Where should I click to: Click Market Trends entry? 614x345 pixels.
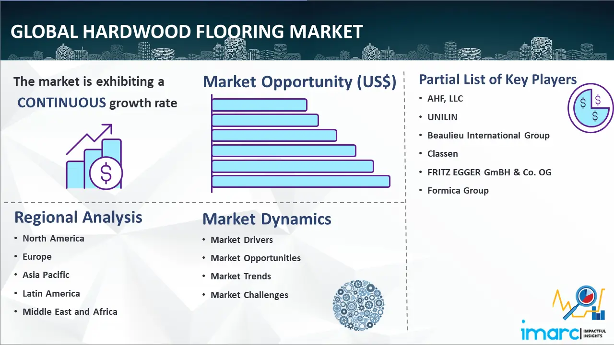tap(241, 276)
